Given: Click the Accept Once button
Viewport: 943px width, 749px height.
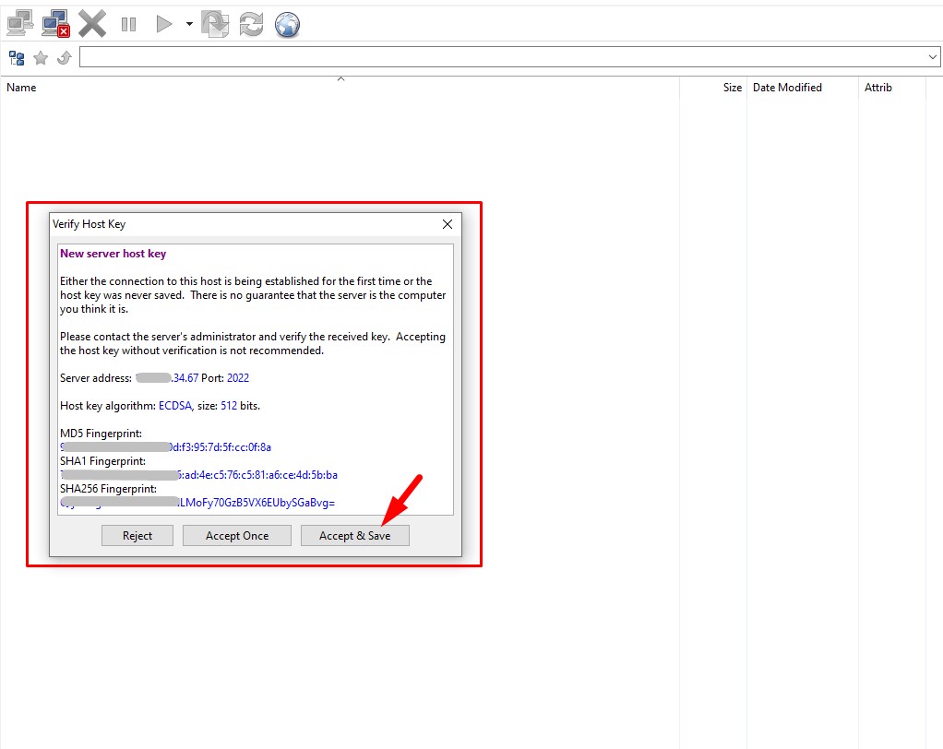Looking at the screenshot, I should (x=237, y=536).
